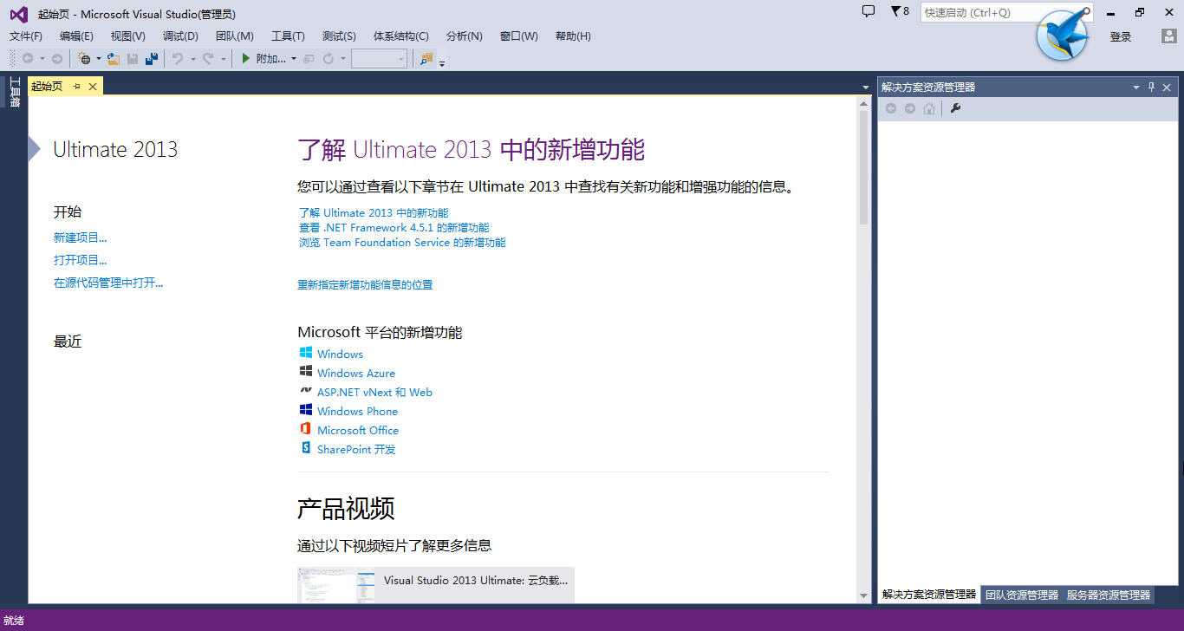Click Solution Explorer Home icon
This screenshot has height=631, width=1184.
pyautogui.click(x=929, y=108)
